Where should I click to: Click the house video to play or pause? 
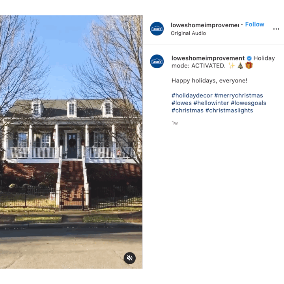tap(71, 142)
